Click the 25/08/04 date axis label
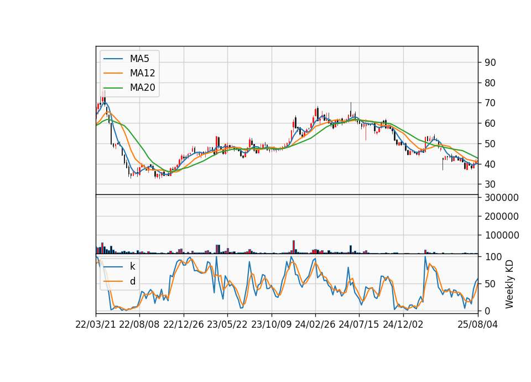This screenshot has height=382, width=531. (478, 324)
